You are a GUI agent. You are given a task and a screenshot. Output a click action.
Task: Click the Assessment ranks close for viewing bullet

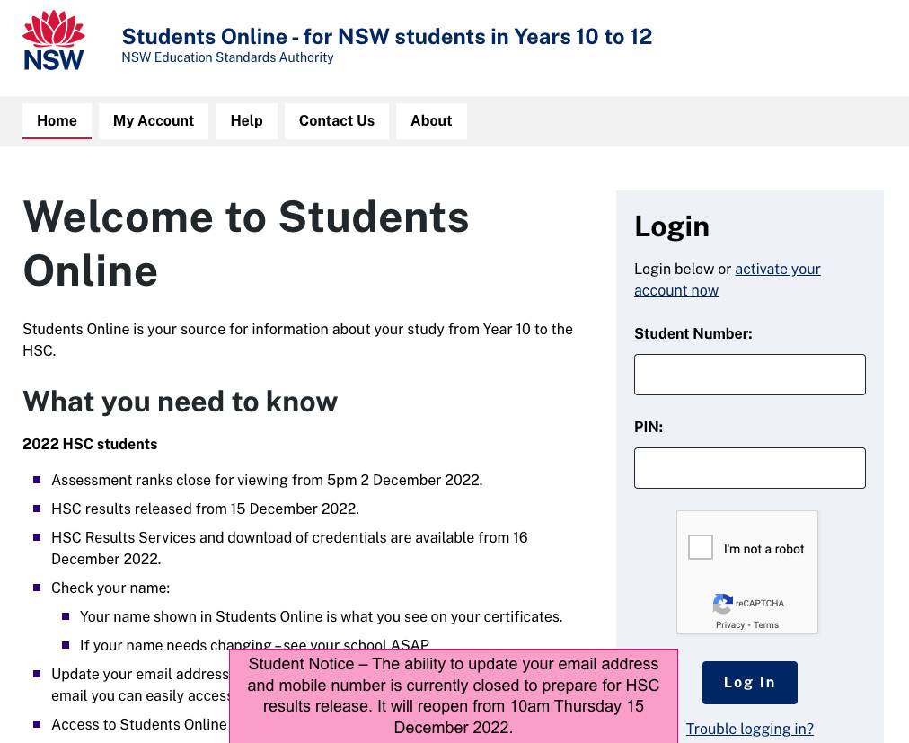(267, 481)
